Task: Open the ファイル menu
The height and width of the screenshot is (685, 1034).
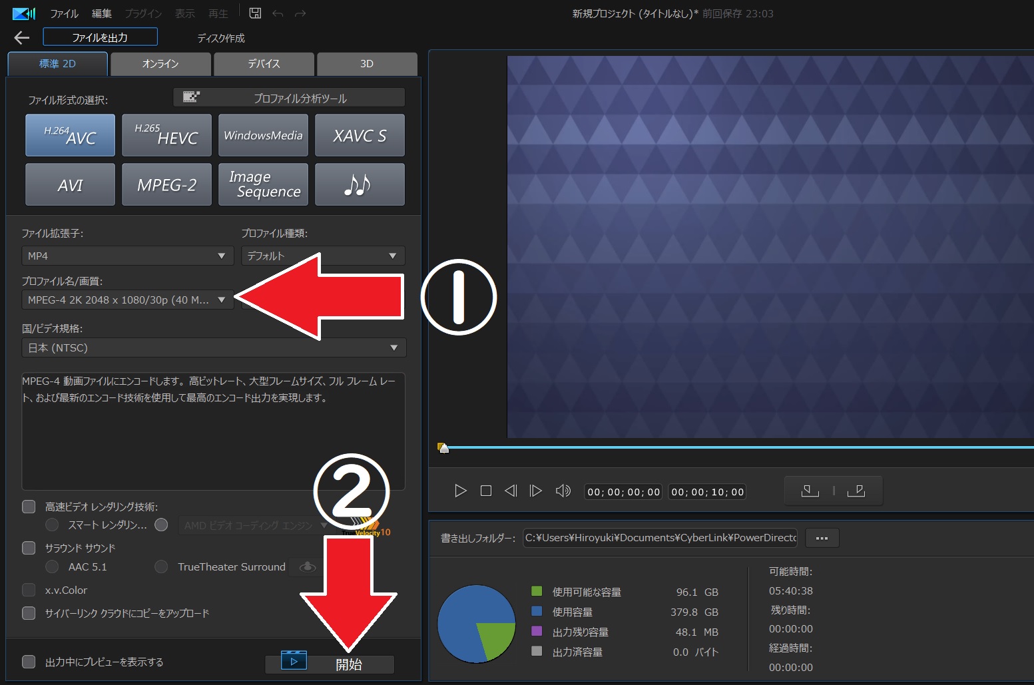Action: pos(65,14)
